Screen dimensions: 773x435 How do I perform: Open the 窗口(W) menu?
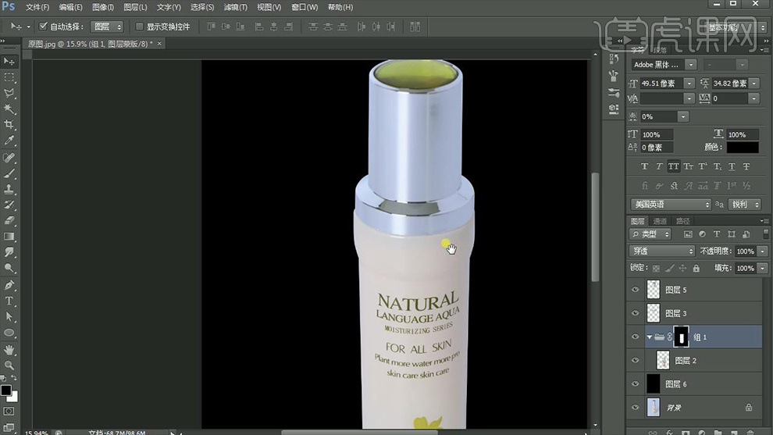(305, 7)
